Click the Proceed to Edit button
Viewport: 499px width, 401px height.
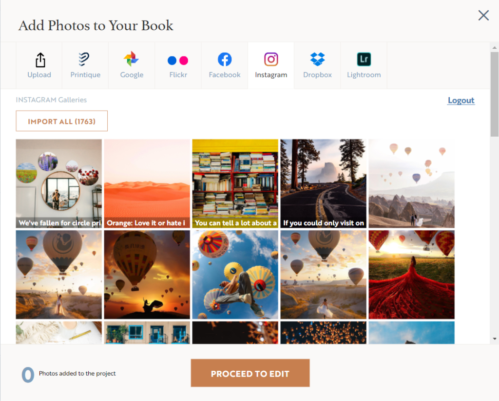point(250,373)
